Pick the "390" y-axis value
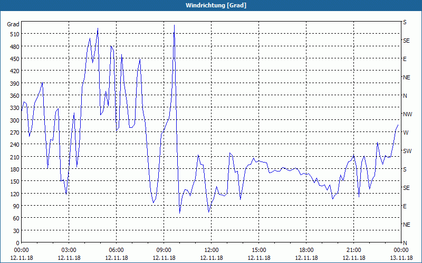 pyautogui.click(x=15, y=84)
